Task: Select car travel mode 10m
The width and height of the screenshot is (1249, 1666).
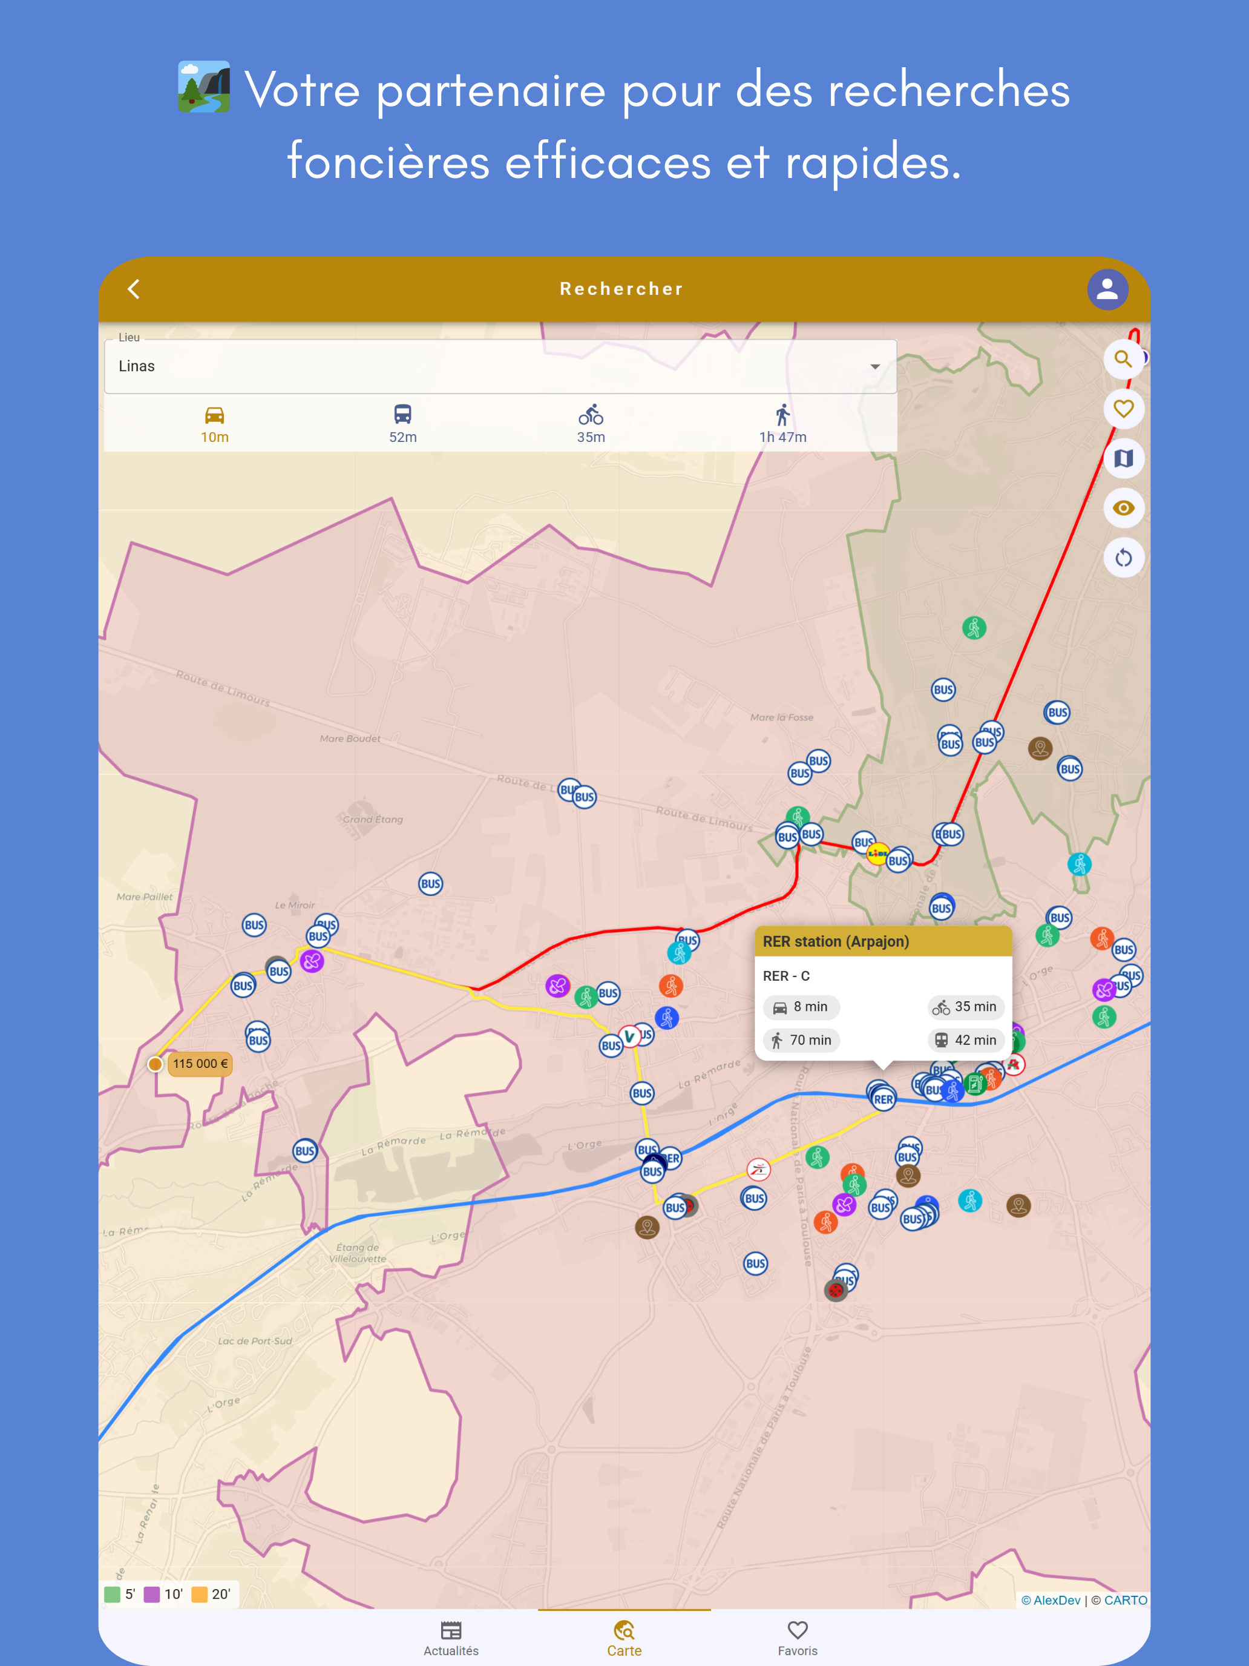Action: click(215, 425)
